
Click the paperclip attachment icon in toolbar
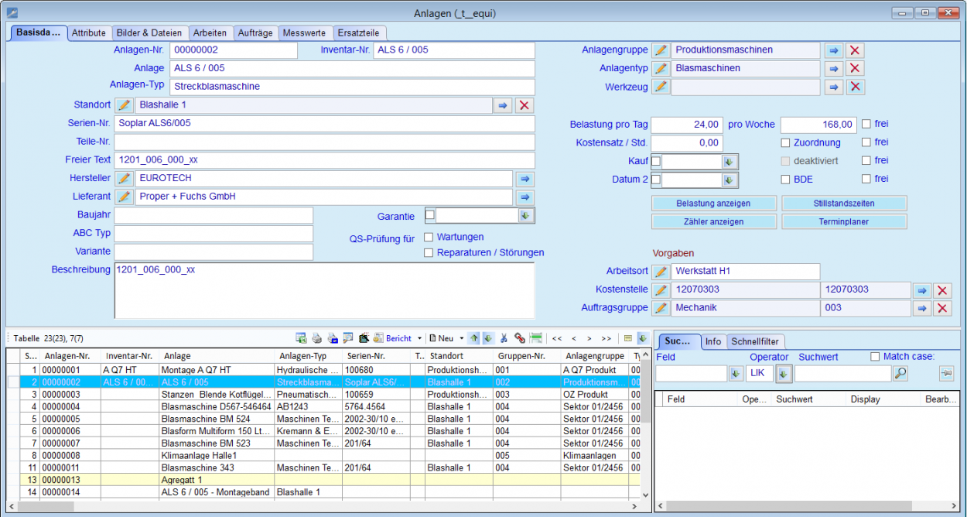point(518,338)
